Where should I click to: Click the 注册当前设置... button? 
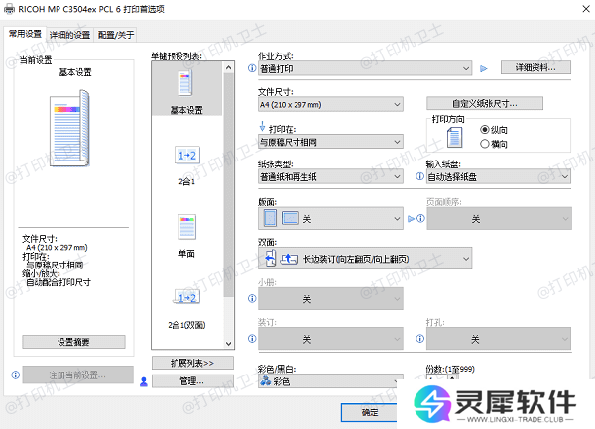tap(77, 375)
